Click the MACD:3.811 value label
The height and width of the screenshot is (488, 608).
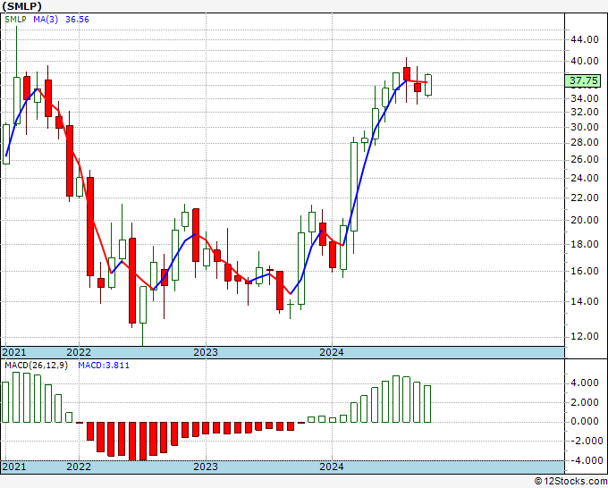104,366
